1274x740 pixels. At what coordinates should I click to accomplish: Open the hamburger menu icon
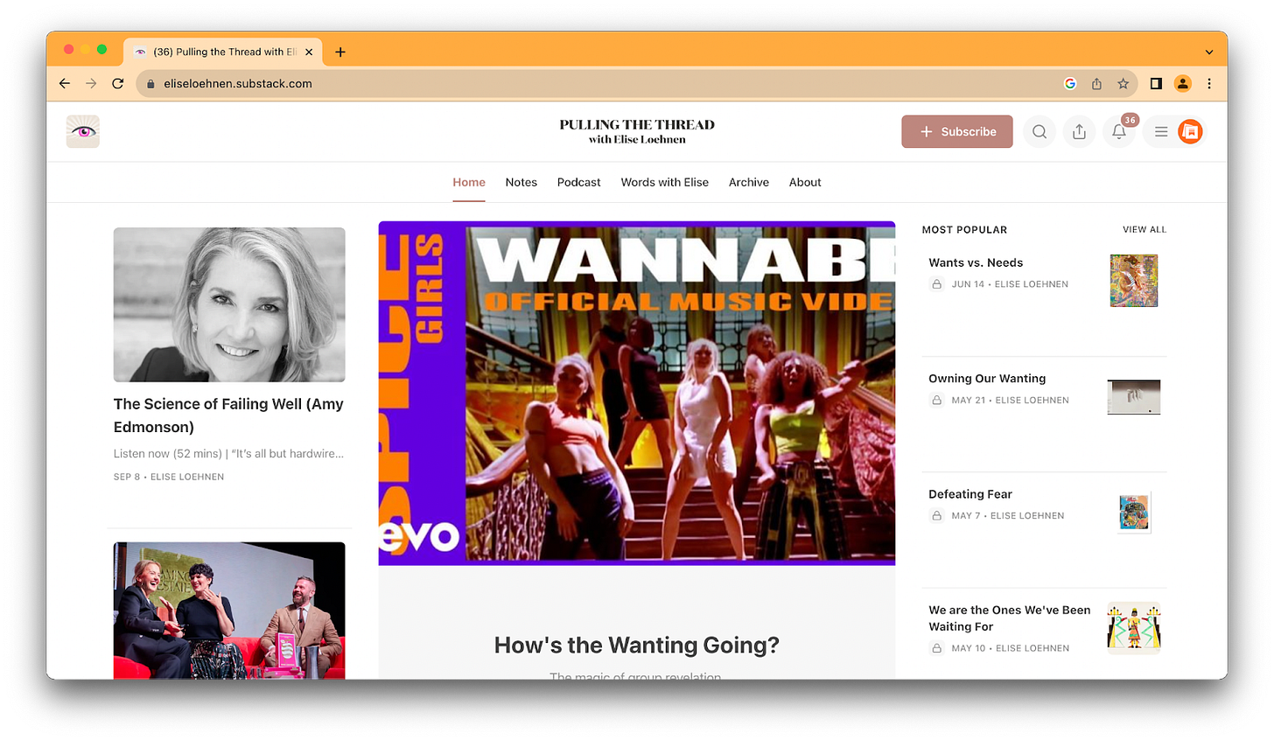1161,131
